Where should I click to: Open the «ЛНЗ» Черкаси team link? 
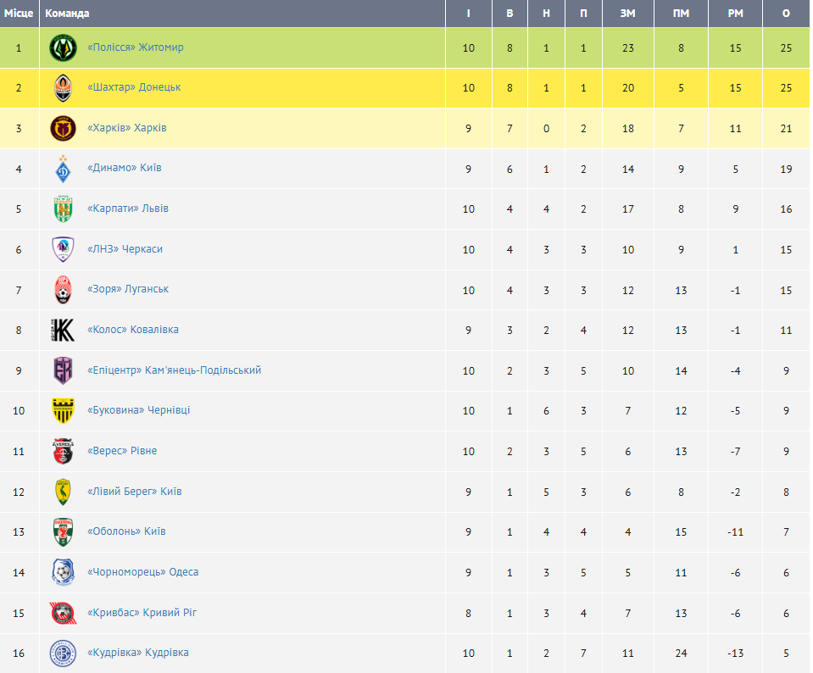click(125, 249)
